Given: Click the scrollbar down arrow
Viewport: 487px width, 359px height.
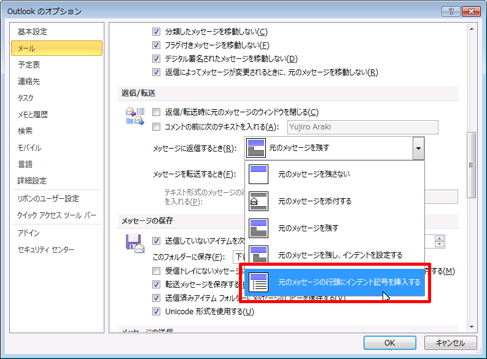Looking at the screenshot, I should [x=472, y=326].
